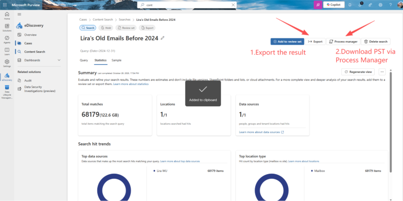The image size is (403, 201).
Task: Select the Search pill
Action: click(88, 28)
